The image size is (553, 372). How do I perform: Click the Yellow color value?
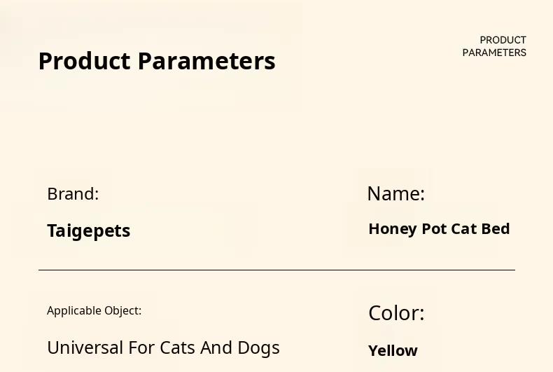(393, 350)
